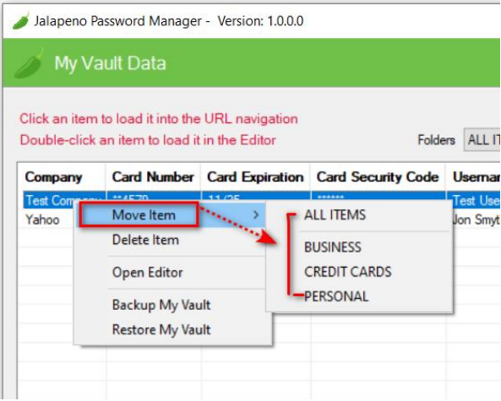Open the Folders dropdown

[x=482, y=140]
